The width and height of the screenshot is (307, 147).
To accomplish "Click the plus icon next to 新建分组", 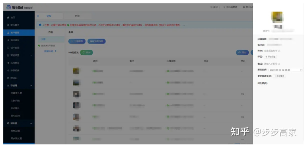I will [55, 51].
